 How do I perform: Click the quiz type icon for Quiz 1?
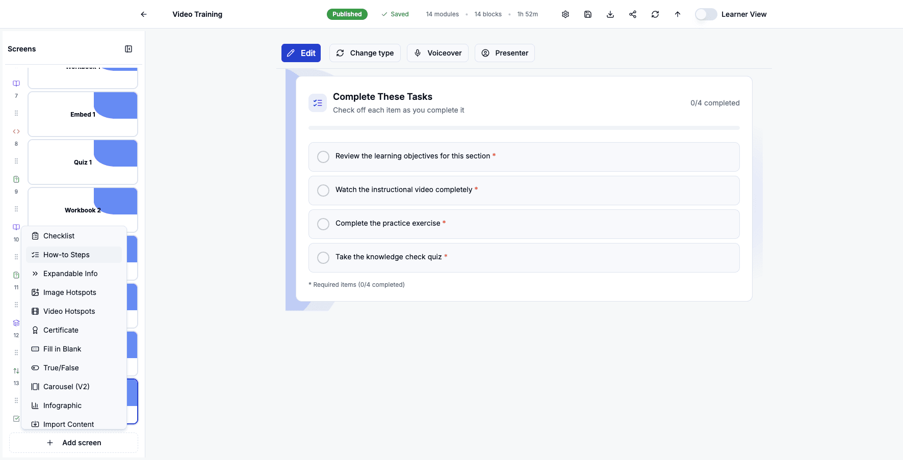coord(16,179)
